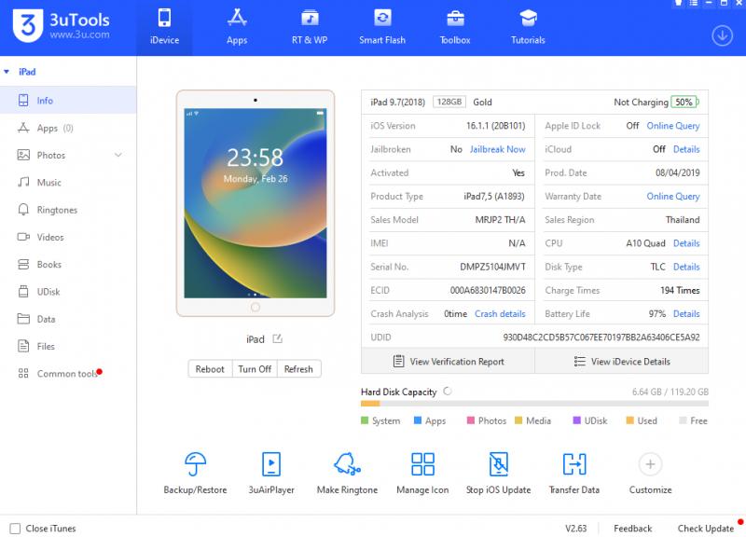Open Videos in the sidebar
This screenshot has height=537, width=746.
pyautogui.click(x=68, y=237)
